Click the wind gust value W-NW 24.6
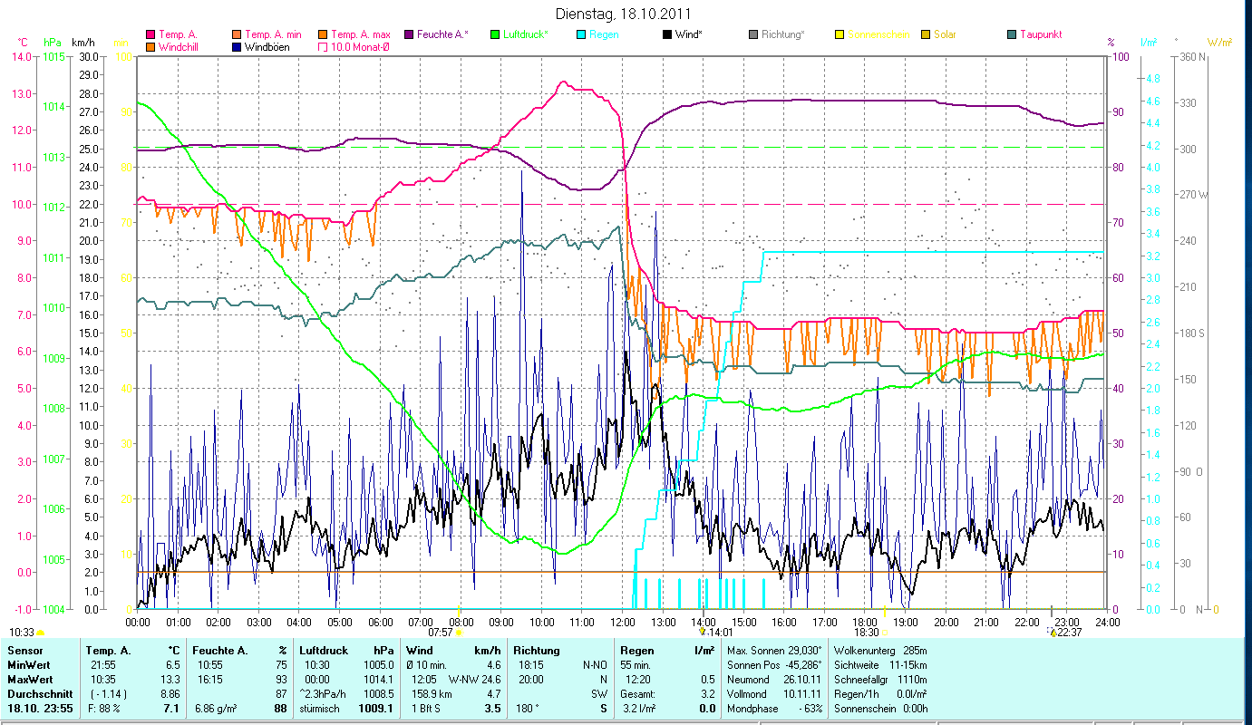The image size is (1252, 725). [x=475, y=680]
